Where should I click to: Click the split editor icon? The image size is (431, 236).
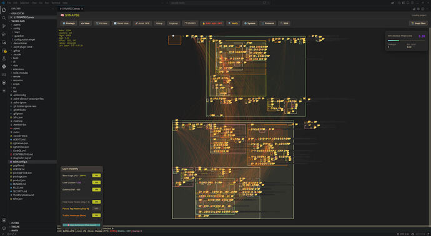tap(423, 9)
